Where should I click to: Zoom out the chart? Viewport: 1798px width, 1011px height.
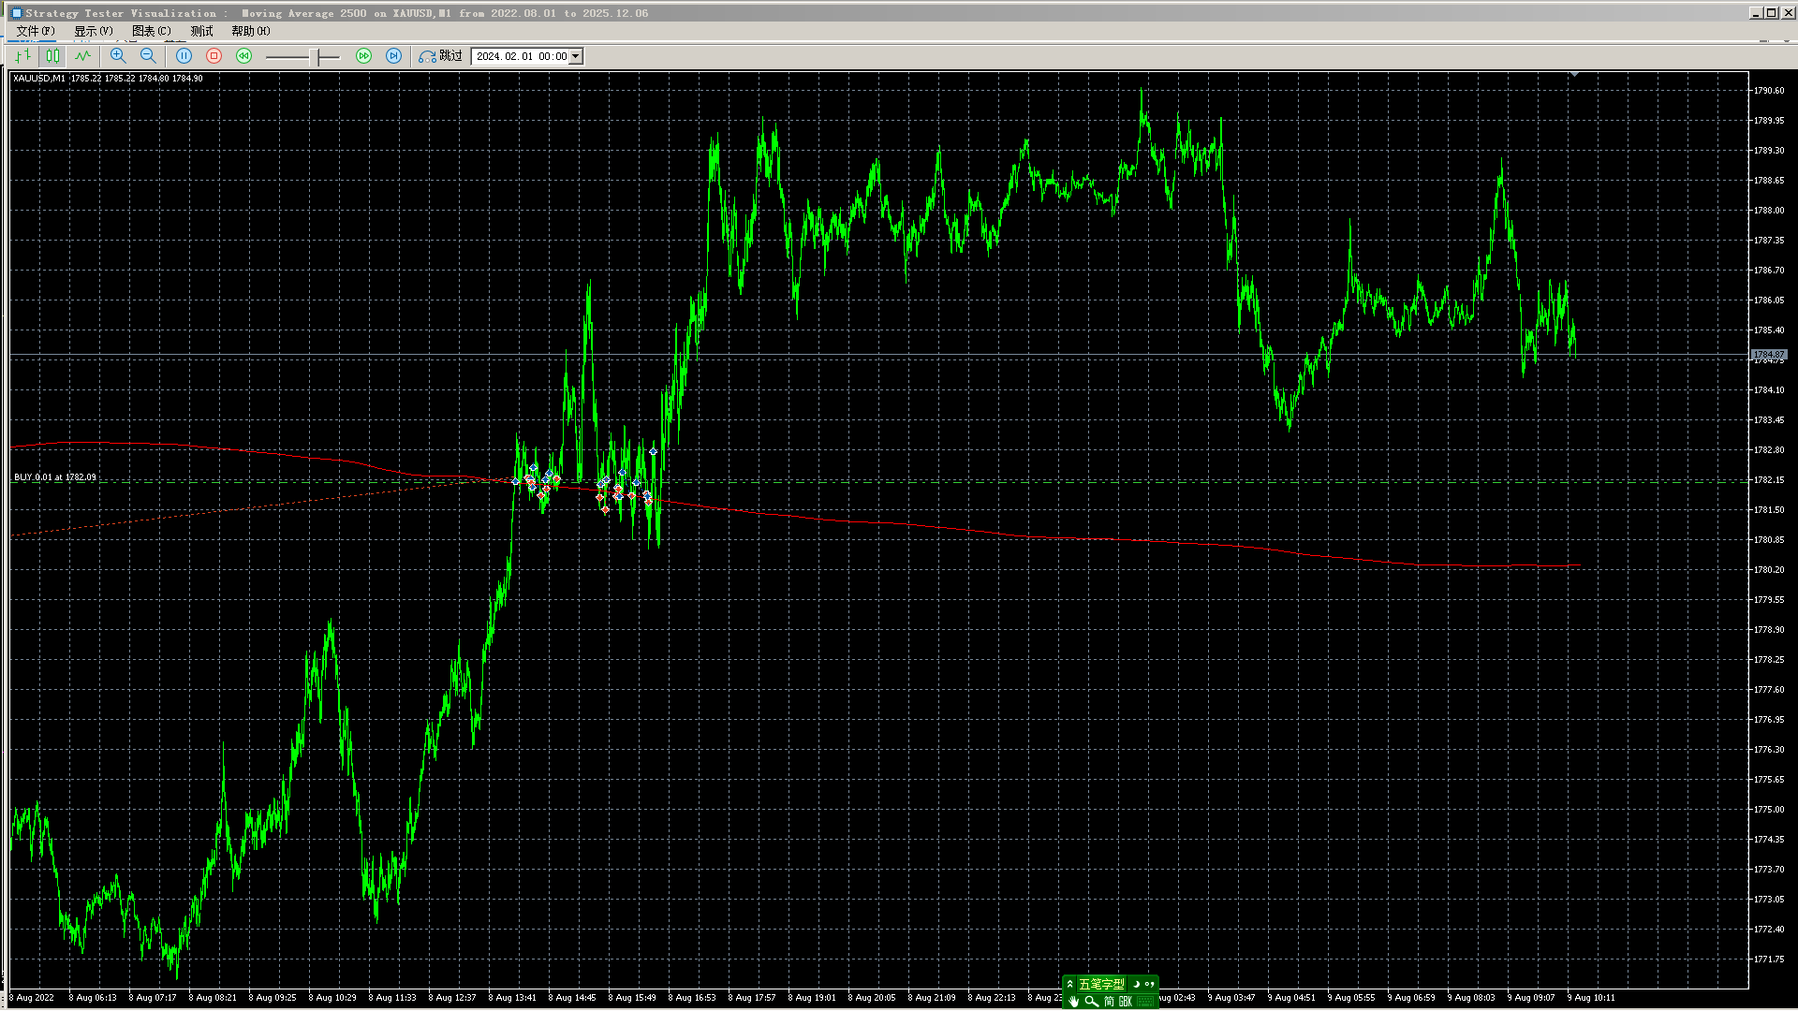[x=148, y=56]
